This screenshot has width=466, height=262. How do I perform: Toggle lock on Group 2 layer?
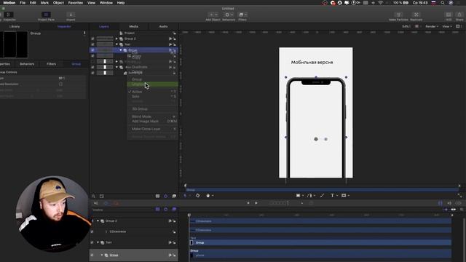(175, 39)
